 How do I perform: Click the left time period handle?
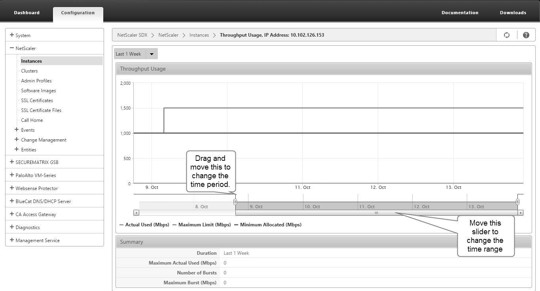(x=235, y=202)
